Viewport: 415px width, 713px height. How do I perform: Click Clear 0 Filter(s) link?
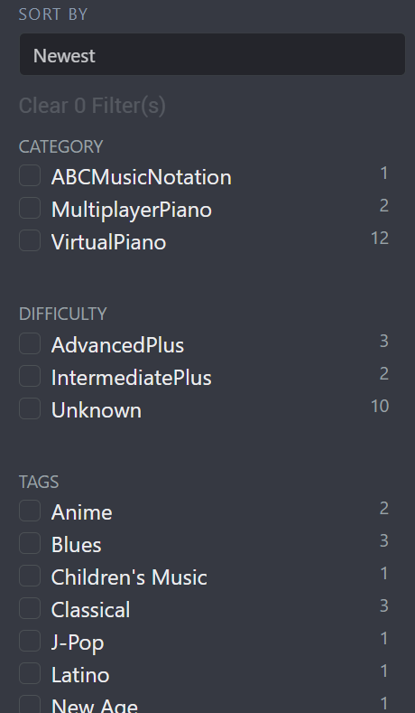pyautogui.click(x=92, y=106)
